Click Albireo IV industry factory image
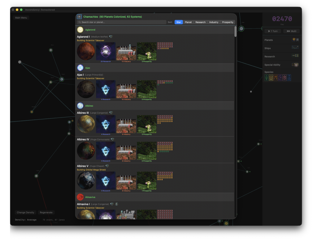 tap(126, 151)
